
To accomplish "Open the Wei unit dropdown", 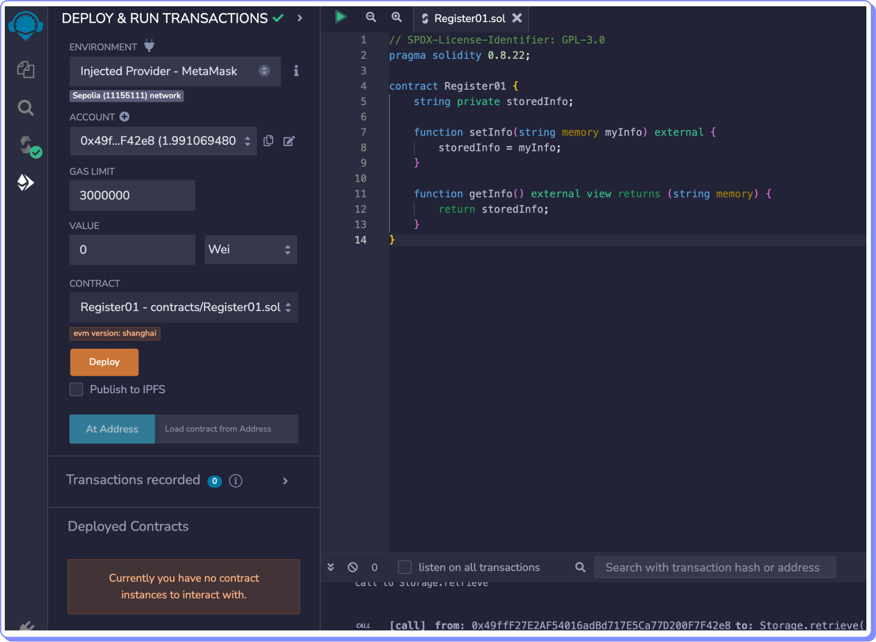I will click(250, 249).
